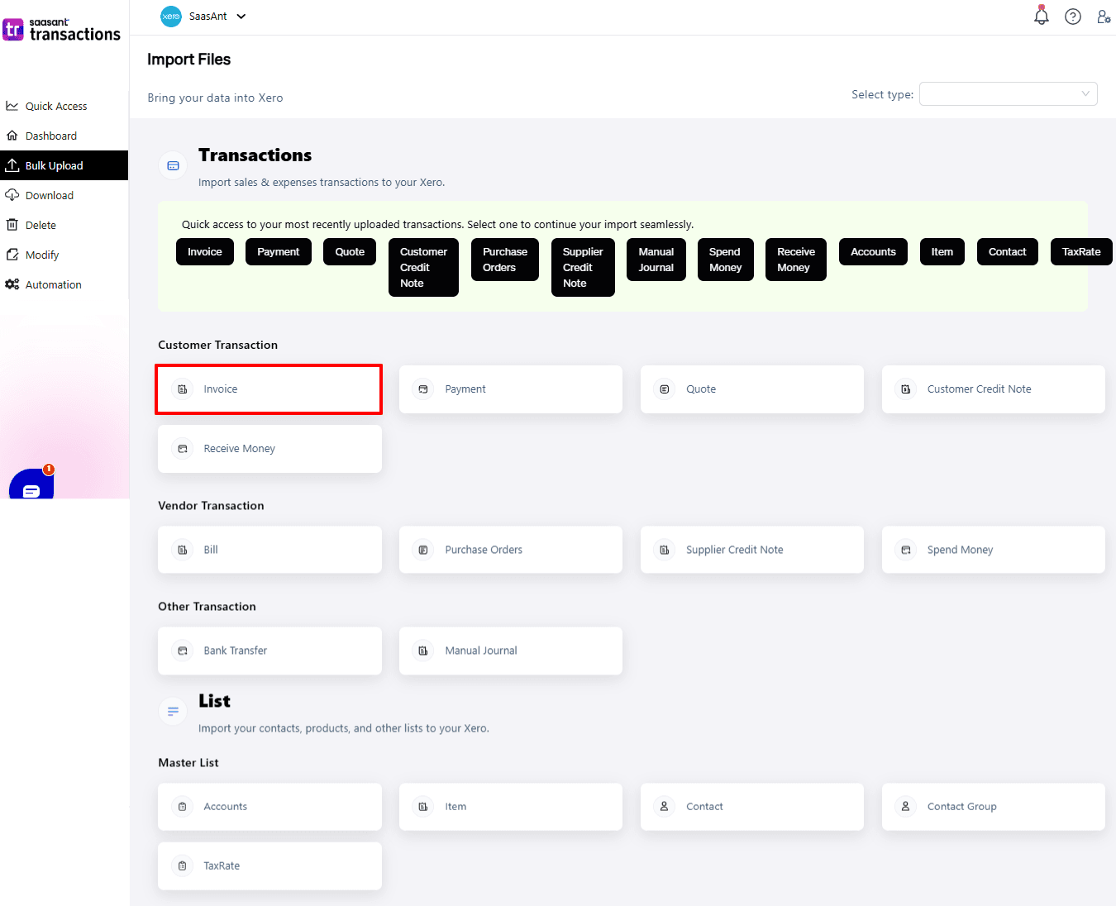The image size is (1116, 906).
Task: Click the Supplier Credit Note card
Action: (x=751, y=549)
